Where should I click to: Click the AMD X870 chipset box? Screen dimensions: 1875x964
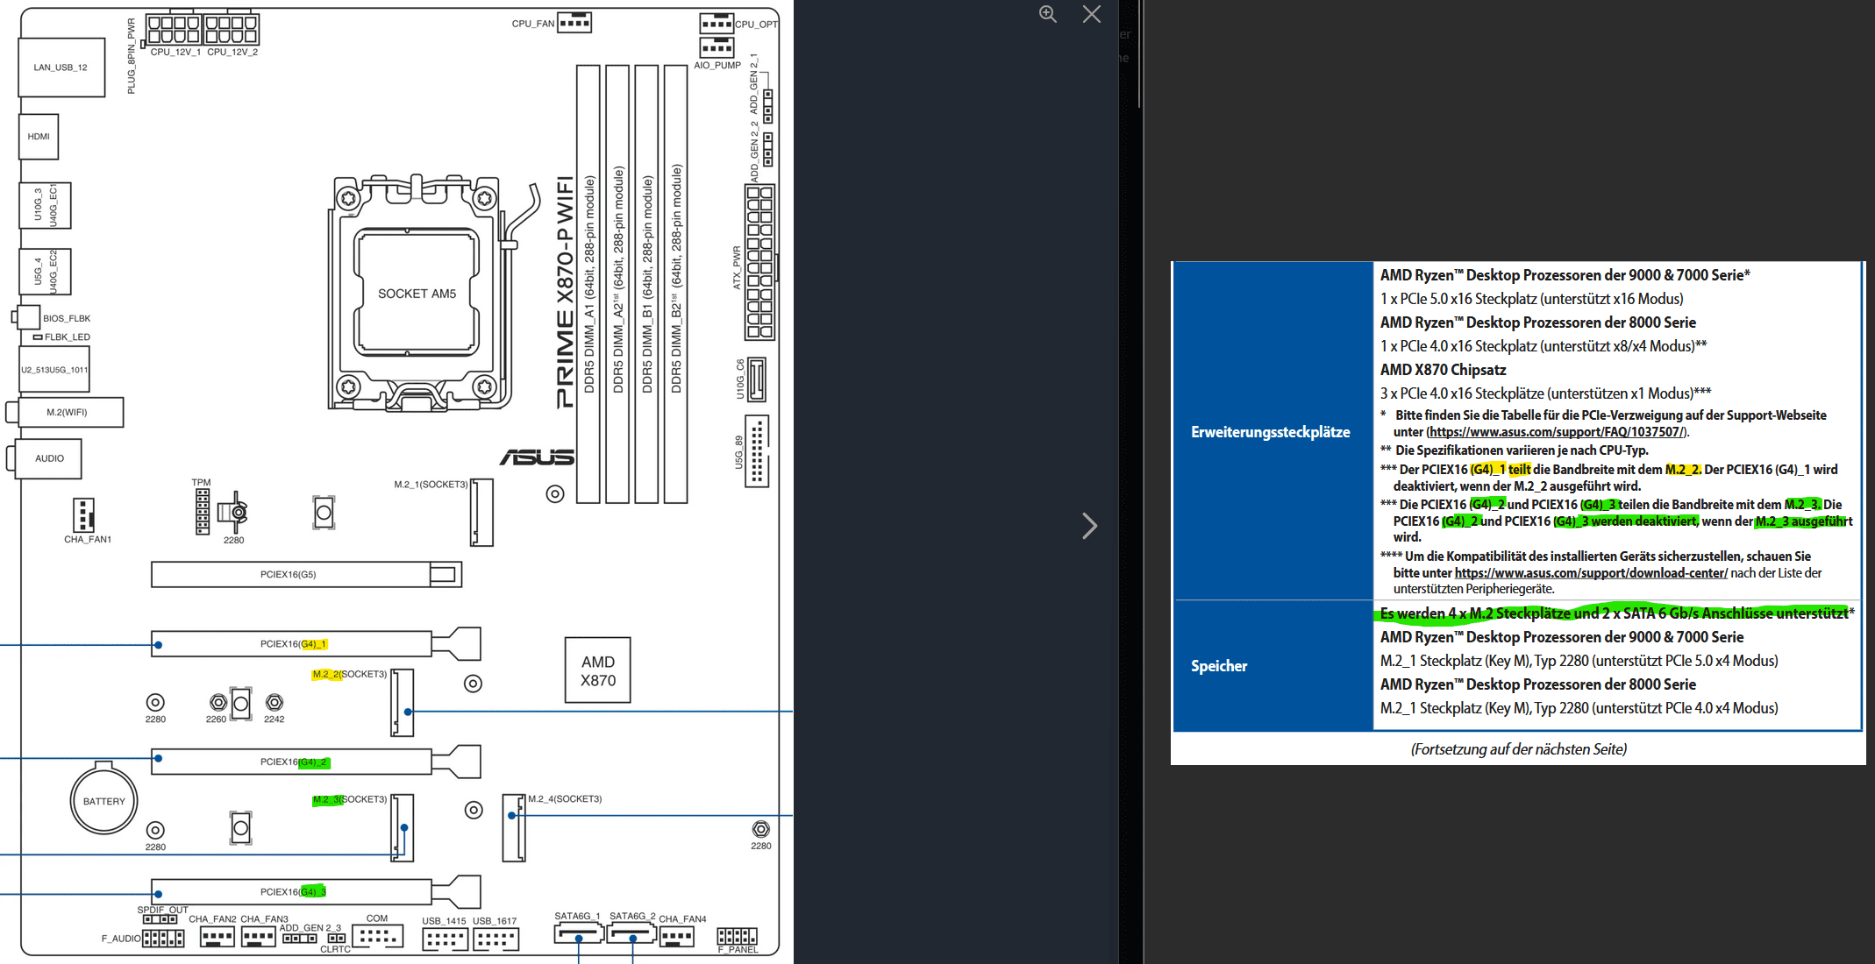[x=597, y=670]
